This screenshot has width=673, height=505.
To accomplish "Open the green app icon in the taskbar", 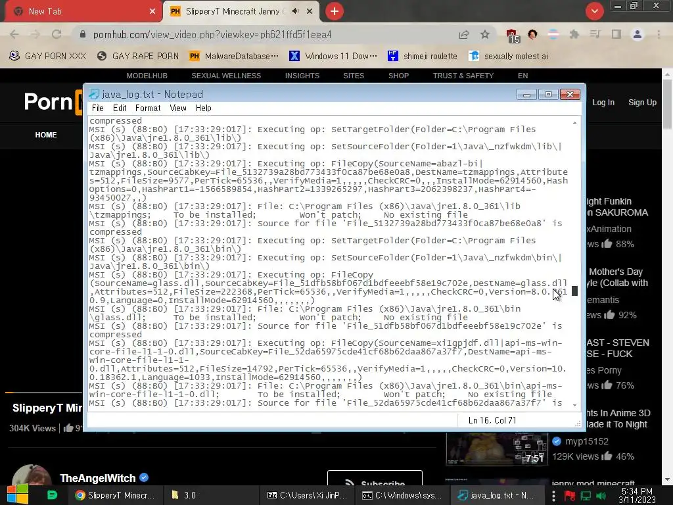I will (52, 495).
